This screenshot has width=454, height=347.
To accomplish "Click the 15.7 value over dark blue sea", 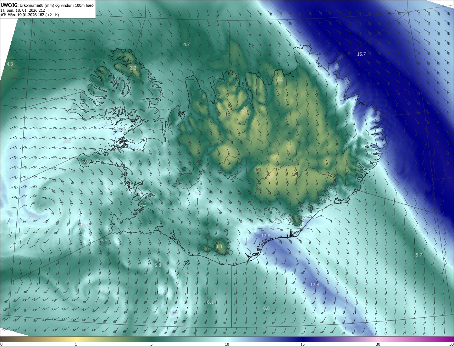I will 361,54.
